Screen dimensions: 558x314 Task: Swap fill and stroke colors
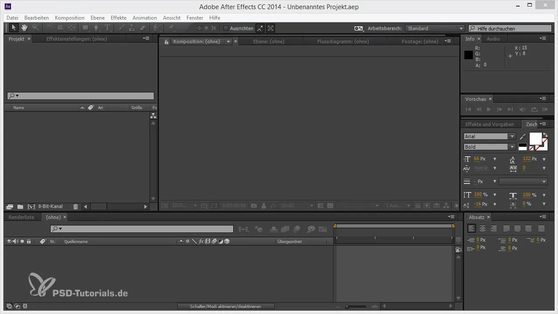click(x=545, y=135)
